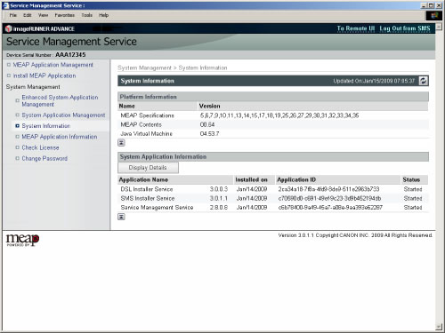This screenshot has width=445, height=333.
Task: Open Enhanced System Application Management
Action: 60,100
